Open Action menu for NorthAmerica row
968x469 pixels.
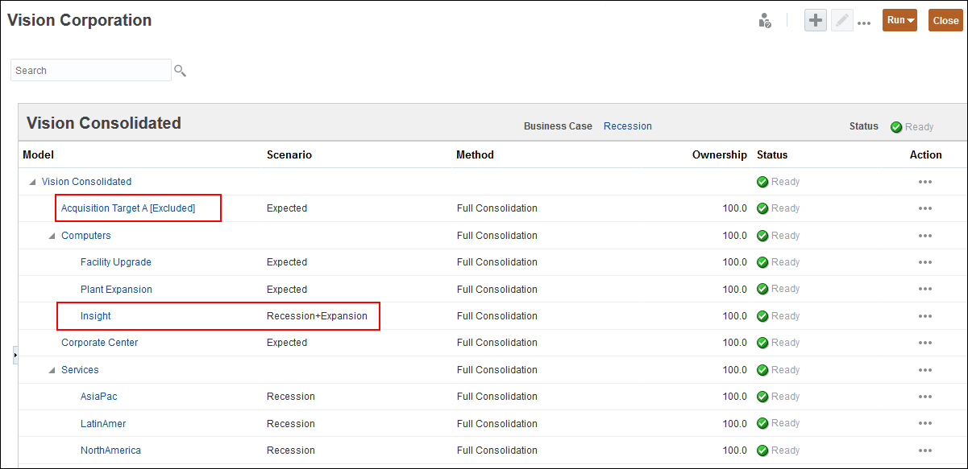(x=924, y=450)
